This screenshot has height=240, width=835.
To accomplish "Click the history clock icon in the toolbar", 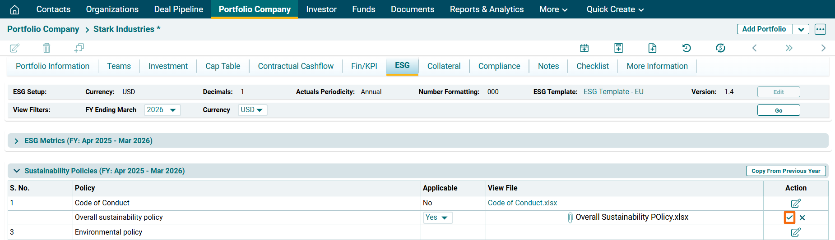I will coord(686,48).
